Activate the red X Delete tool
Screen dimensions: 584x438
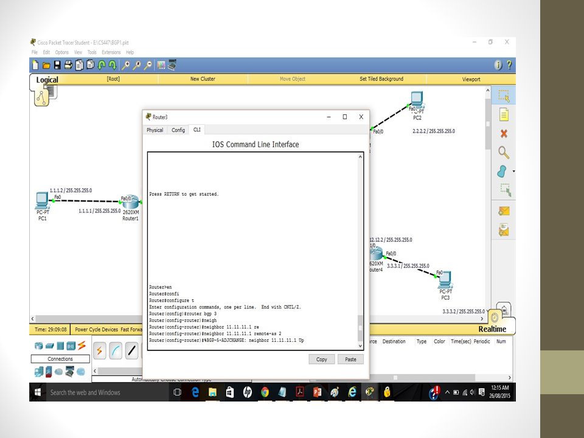tap(504, 133)
